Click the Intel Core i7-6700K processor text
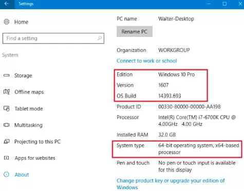 197,121
